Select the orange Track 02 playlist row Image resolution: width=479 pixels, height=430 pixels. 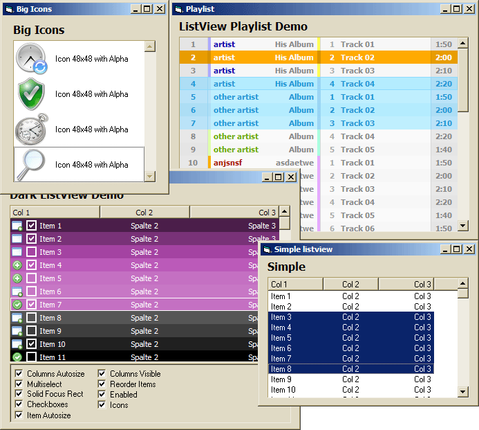(x=317, y=57)
